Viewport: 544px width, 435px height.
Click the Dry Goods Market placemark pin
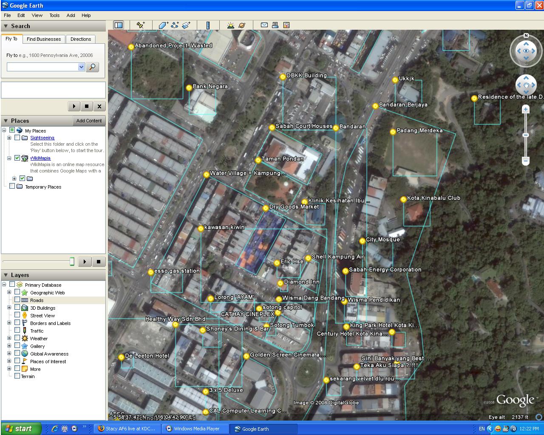(266, 208)
